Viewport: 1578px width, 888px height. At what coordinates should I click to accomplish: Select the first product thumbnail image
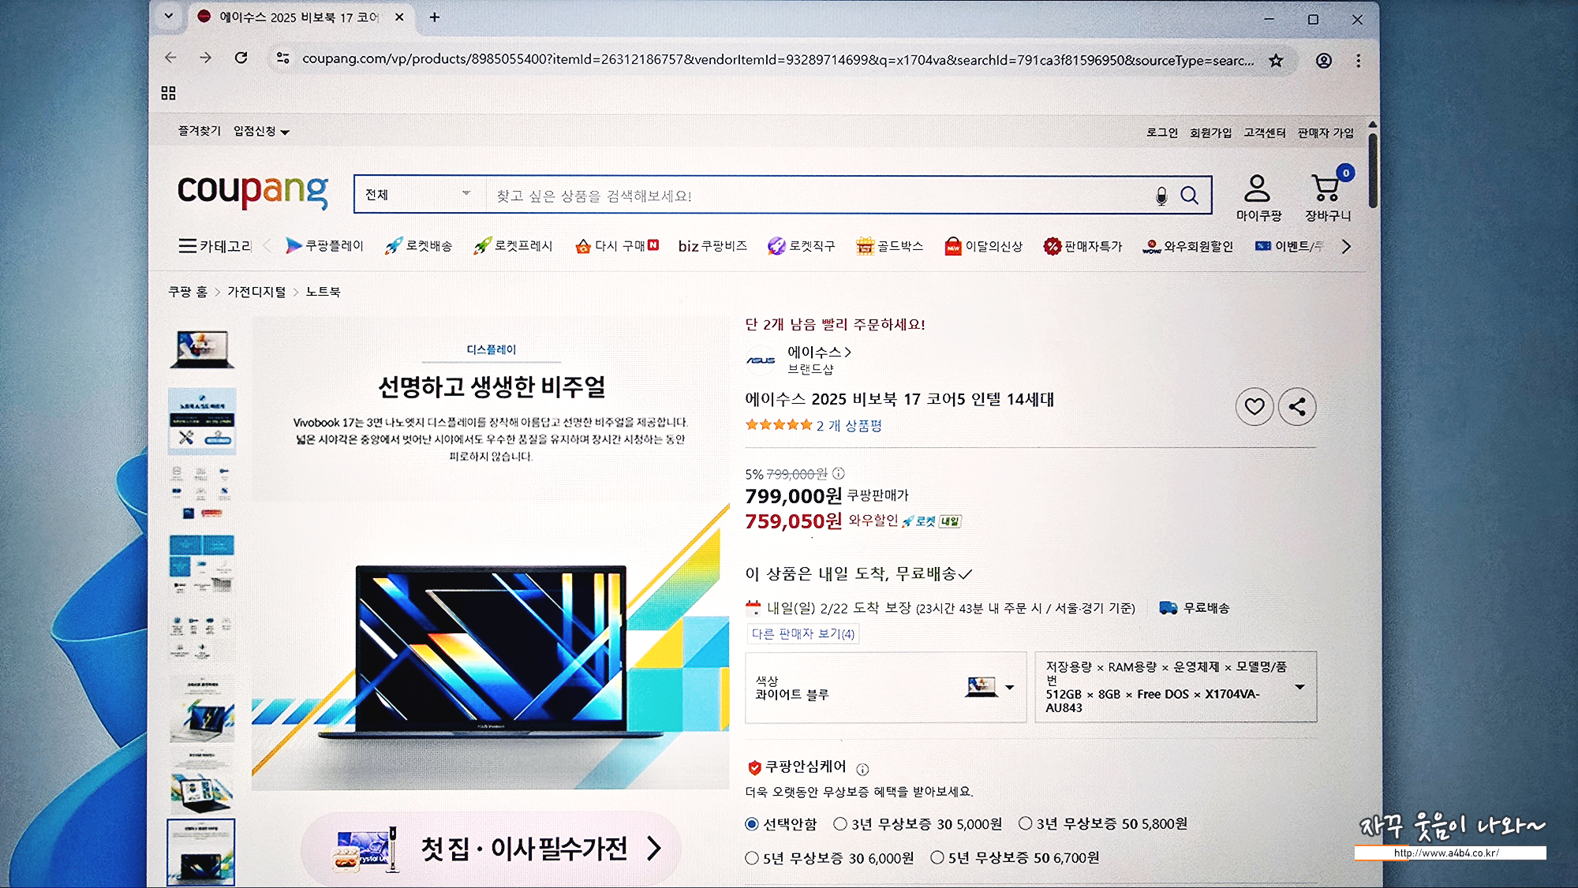click(x=202, y=349)
